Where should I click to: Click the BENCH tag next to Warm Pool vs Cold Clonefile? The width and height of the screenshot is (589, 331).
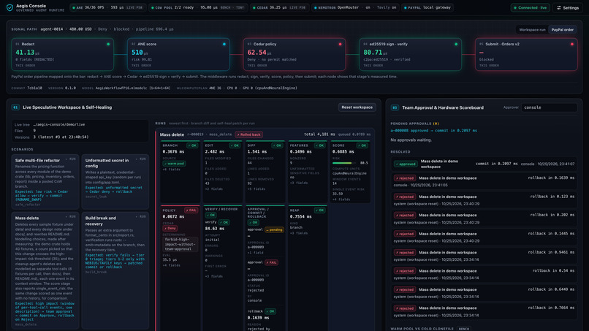point(464,329)
